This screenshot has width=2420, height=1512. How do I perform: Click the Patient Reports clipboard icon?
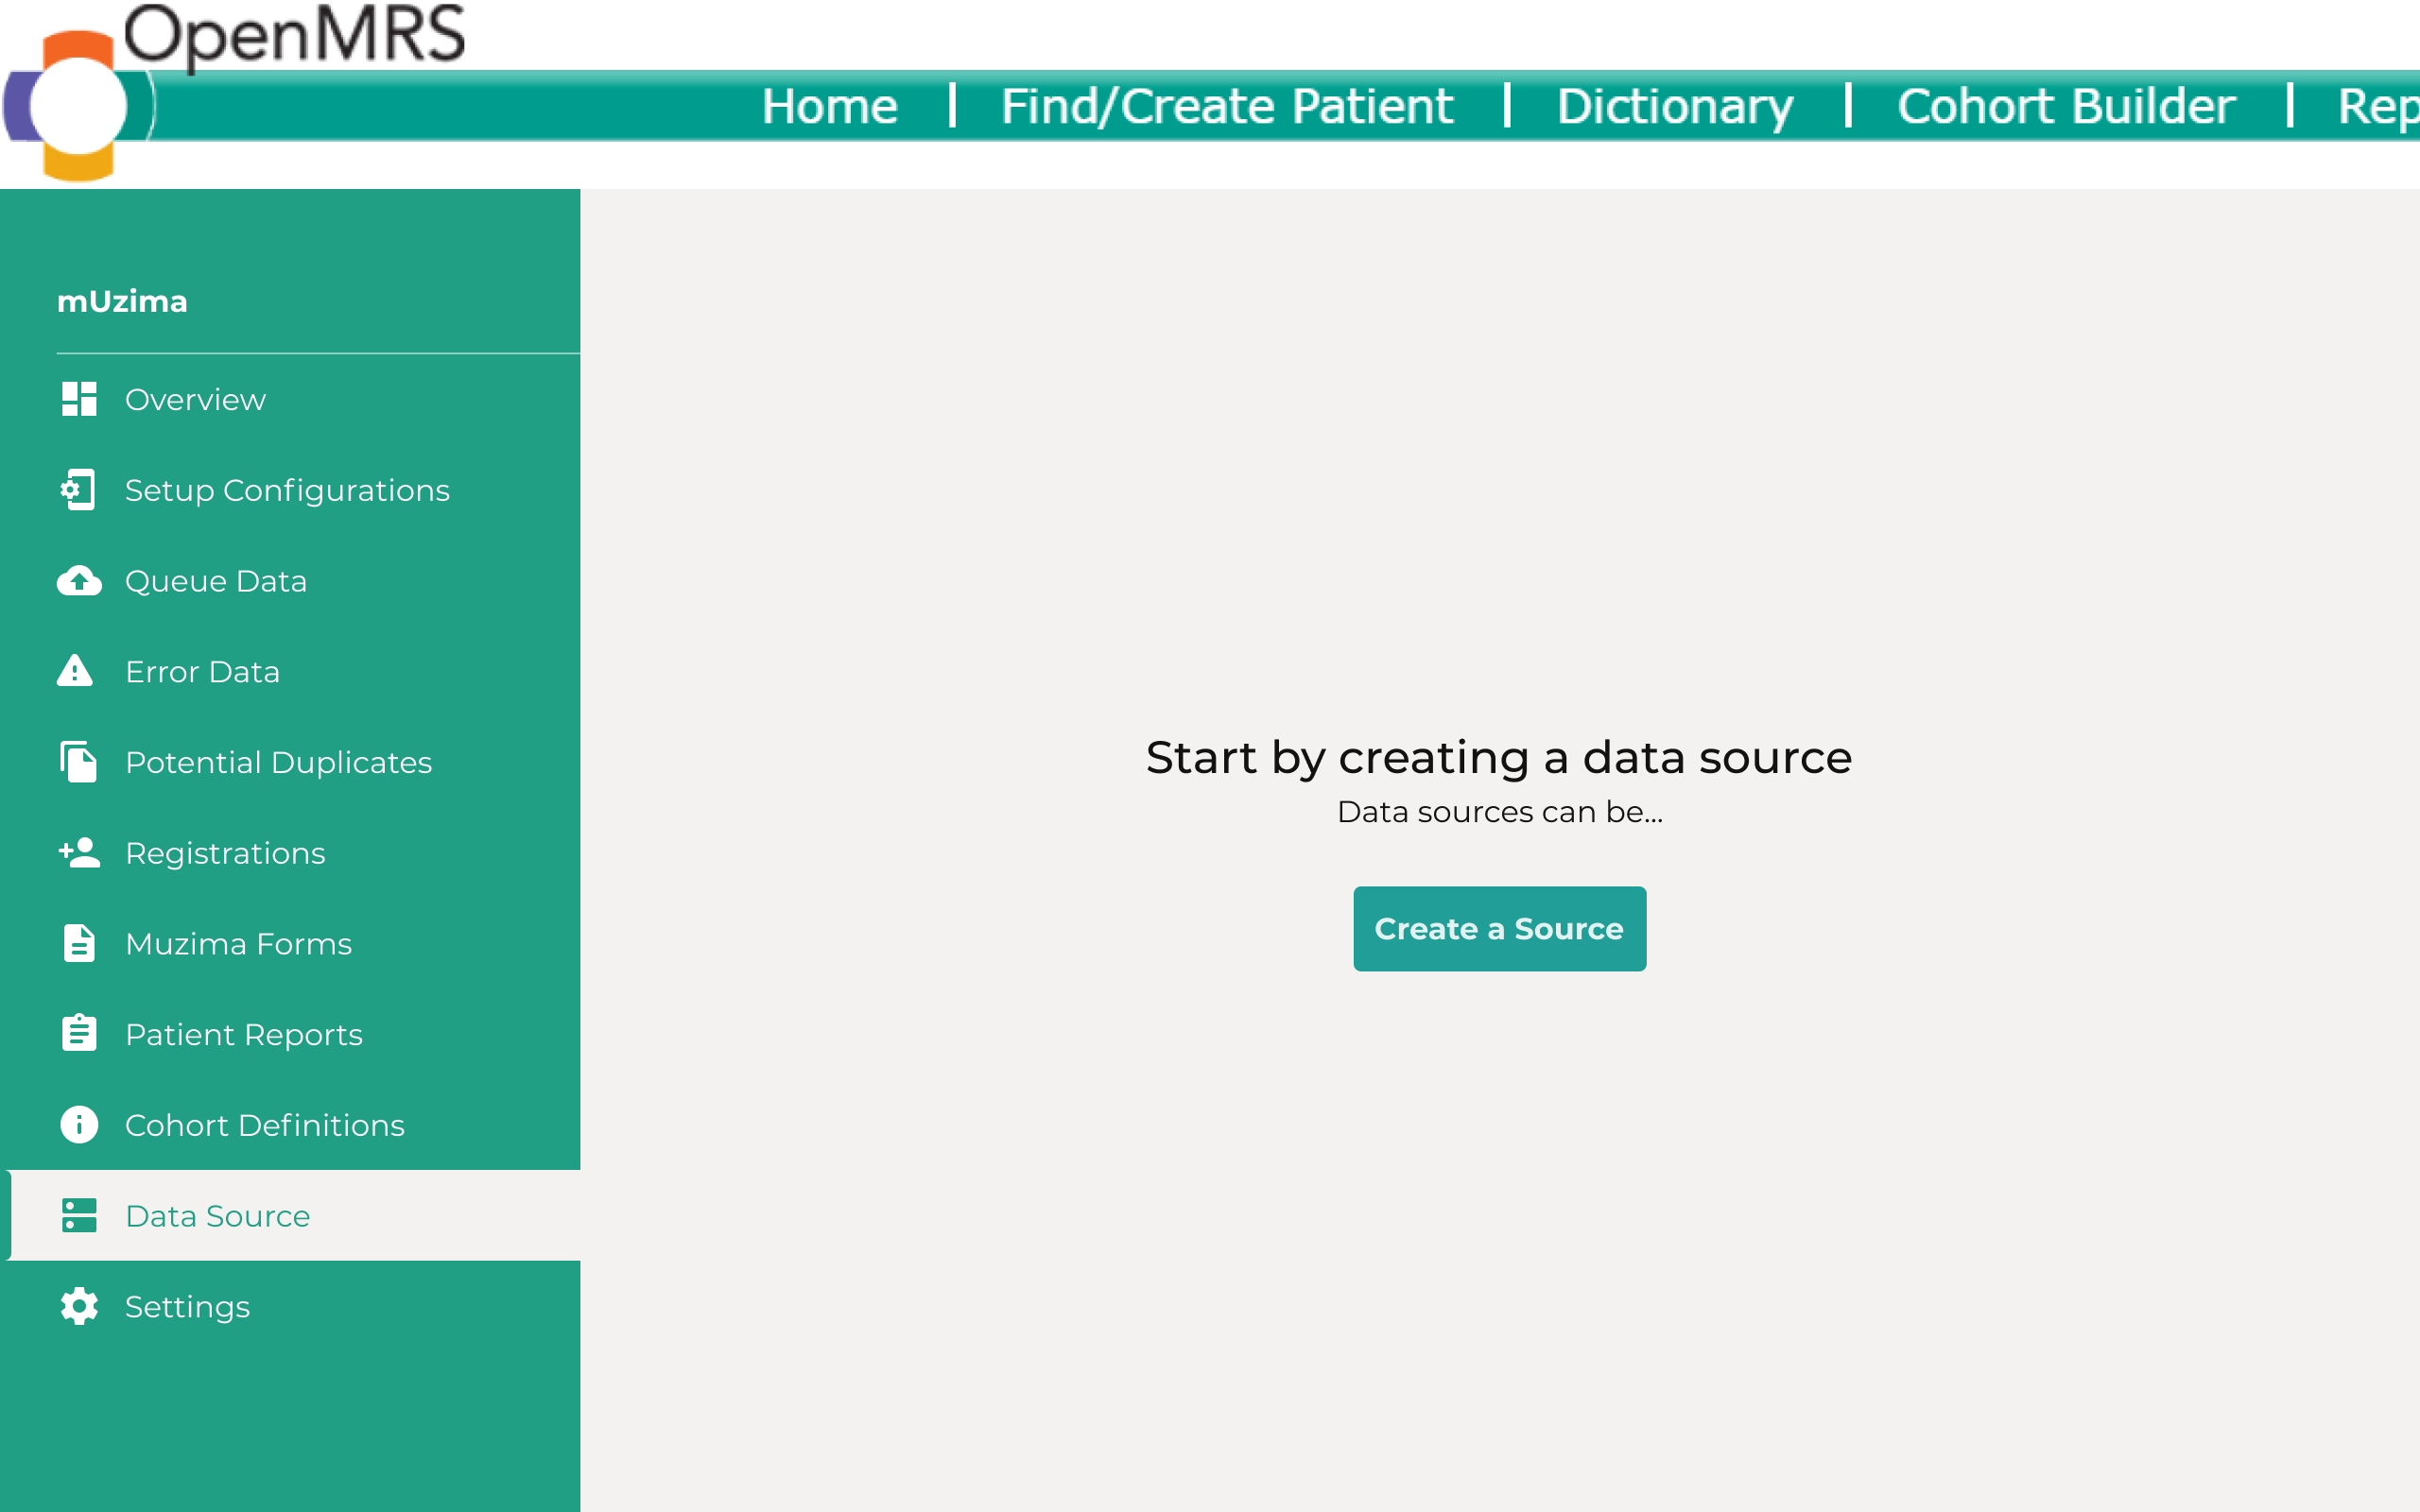(79, 1033)
